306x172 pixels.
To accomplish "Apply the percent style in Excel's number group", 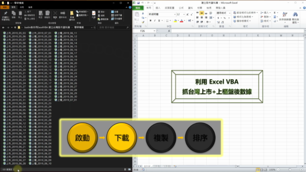I will pyautogui.click(x=225, y=18).
